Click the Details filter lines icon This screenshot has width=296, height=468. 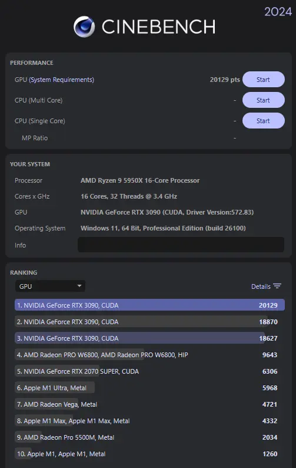coord(277,286)
